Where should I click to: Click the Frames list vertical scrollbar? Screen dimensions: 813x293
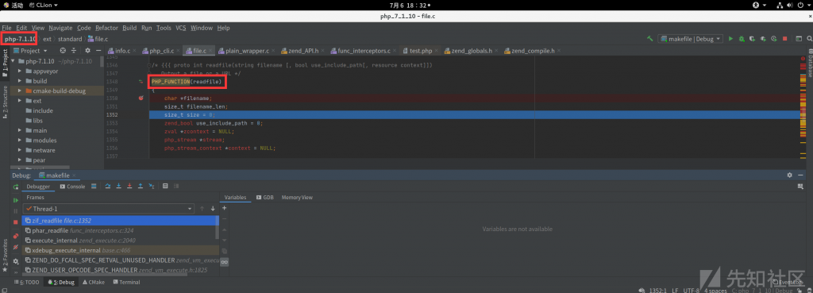point(218,228)
